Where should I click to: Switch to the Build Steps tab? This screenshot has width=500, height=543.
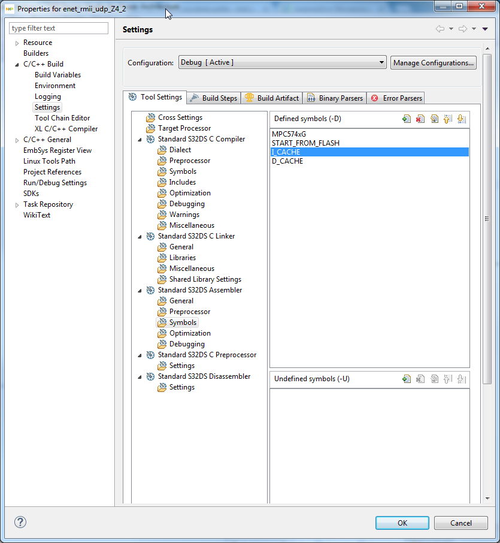point(214,98)
